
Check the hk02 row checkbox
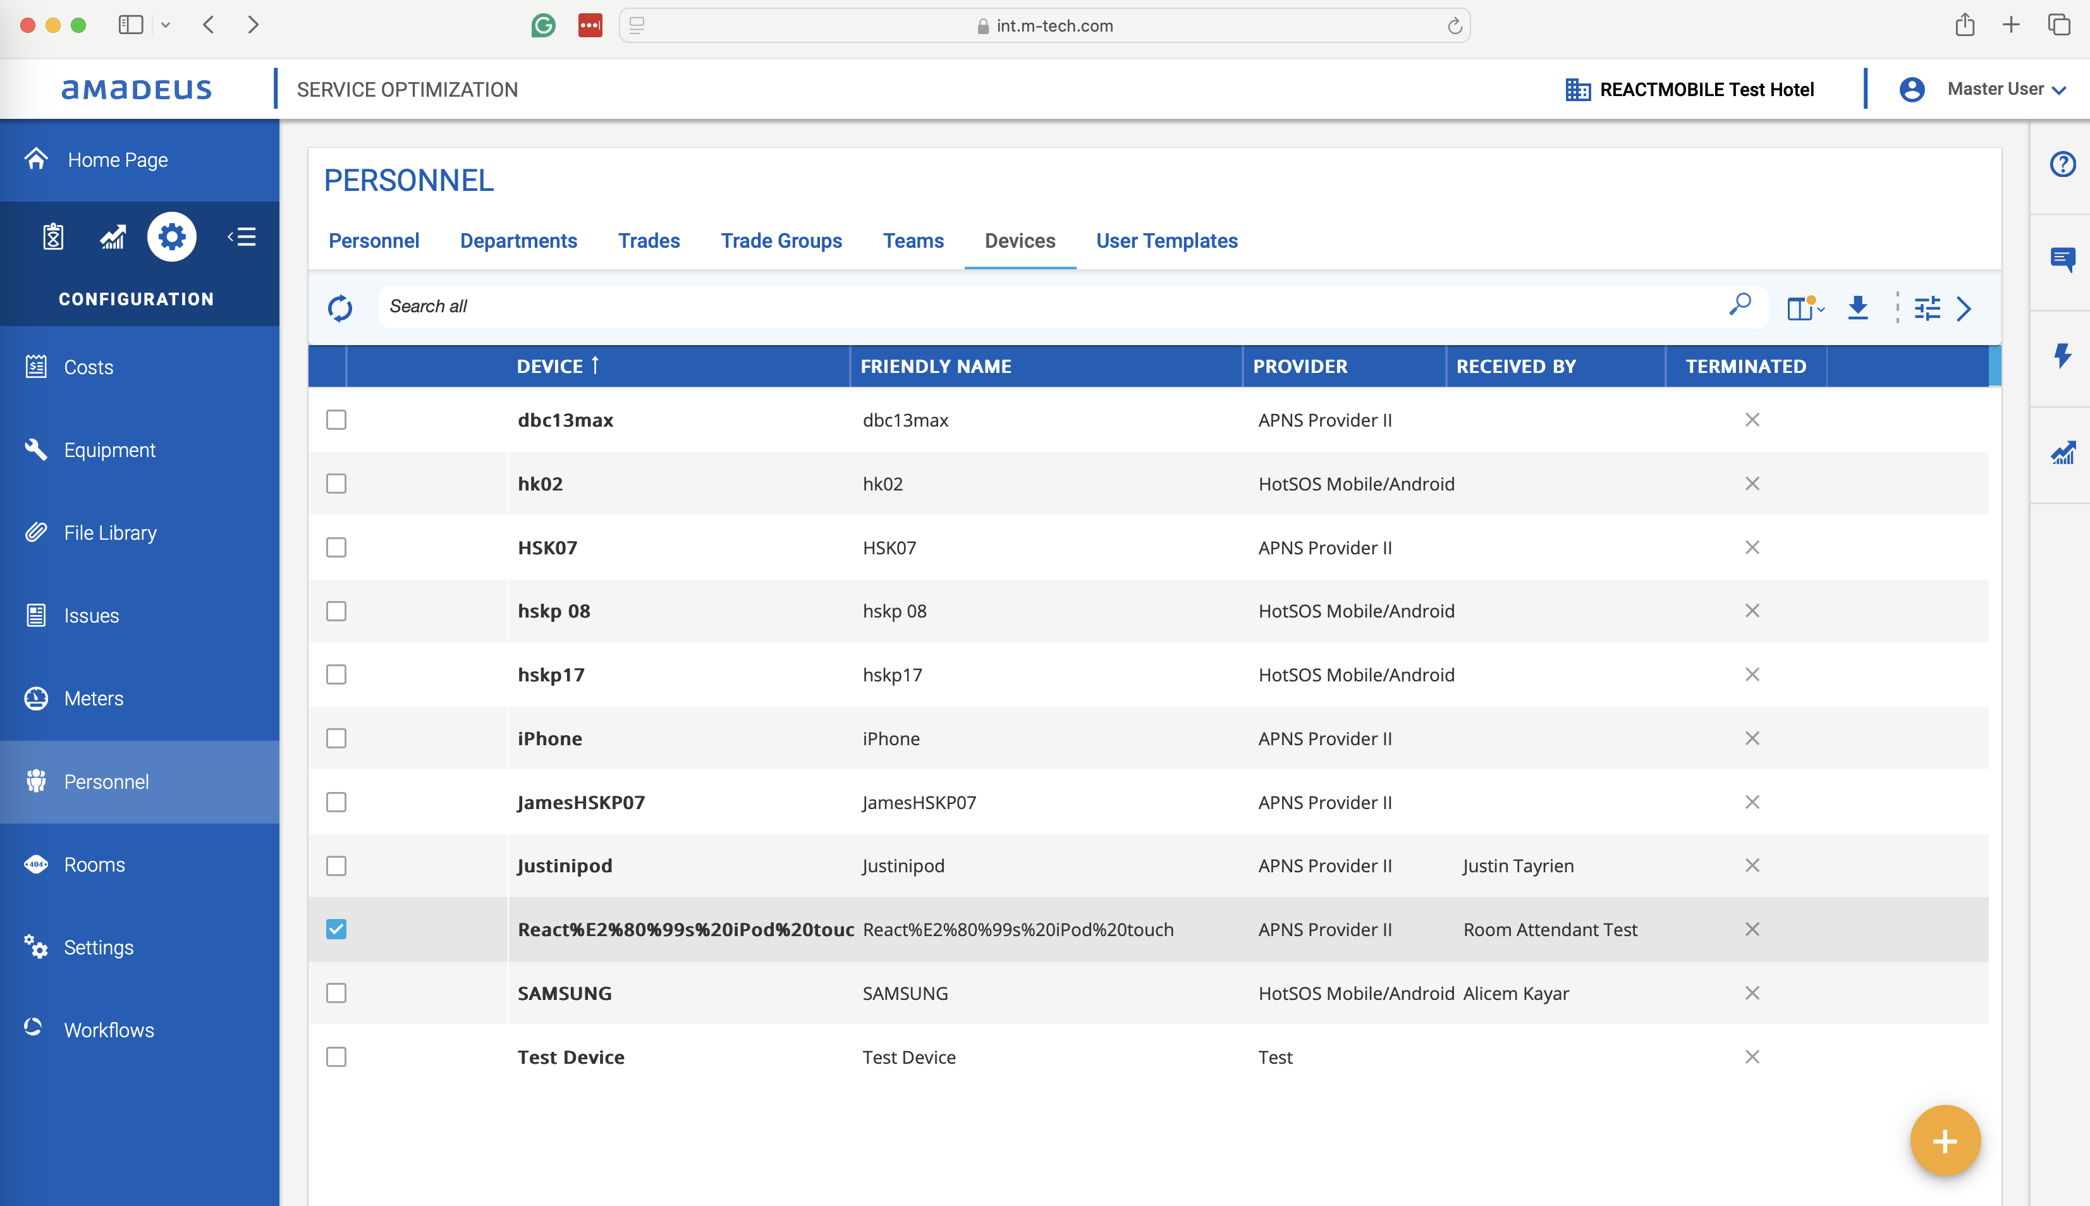[336, 484]
